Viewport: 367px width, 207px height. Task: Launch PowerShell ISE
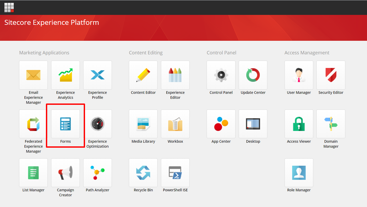175,173
